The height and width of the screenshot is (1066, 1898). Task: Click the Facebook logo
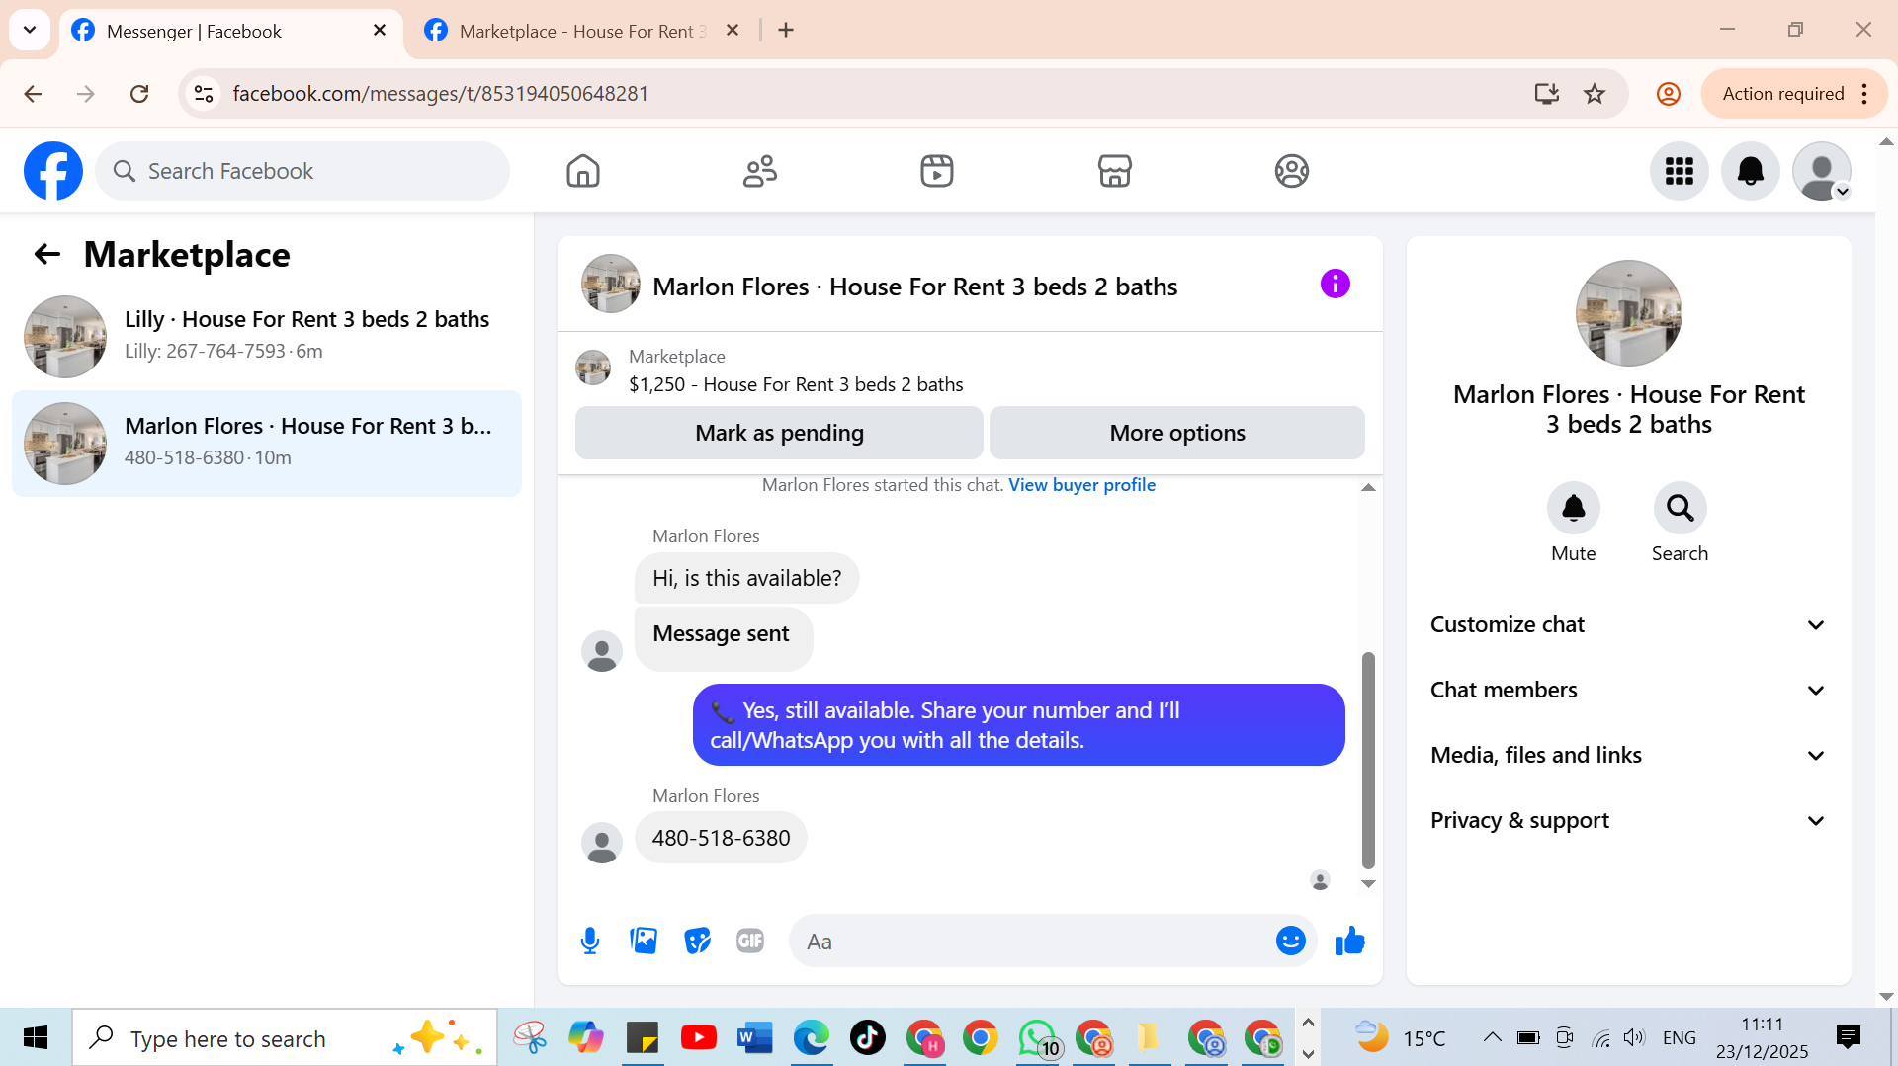pyautogui.click(x=53, y=171)
